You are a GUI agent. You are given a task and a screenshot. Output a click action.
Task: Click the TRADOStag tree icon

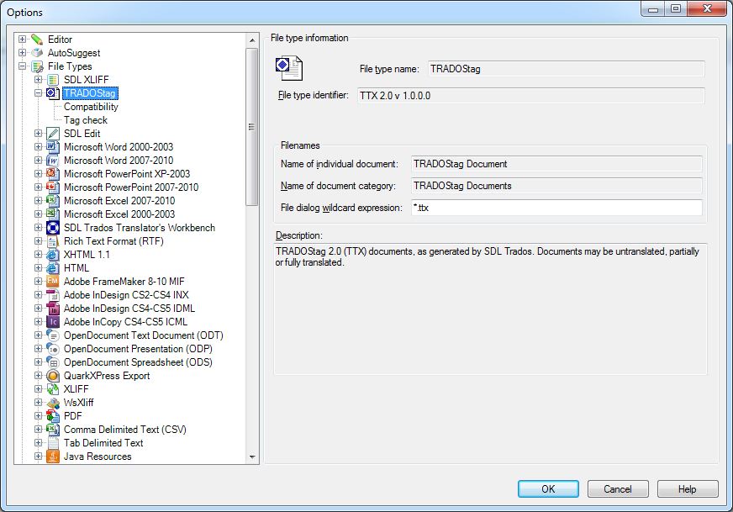[53, 93]
